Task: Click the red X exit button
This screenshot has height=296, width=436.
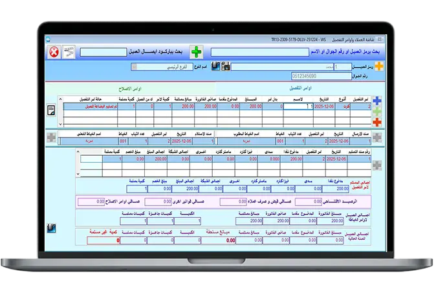Action: coord(55,51)
